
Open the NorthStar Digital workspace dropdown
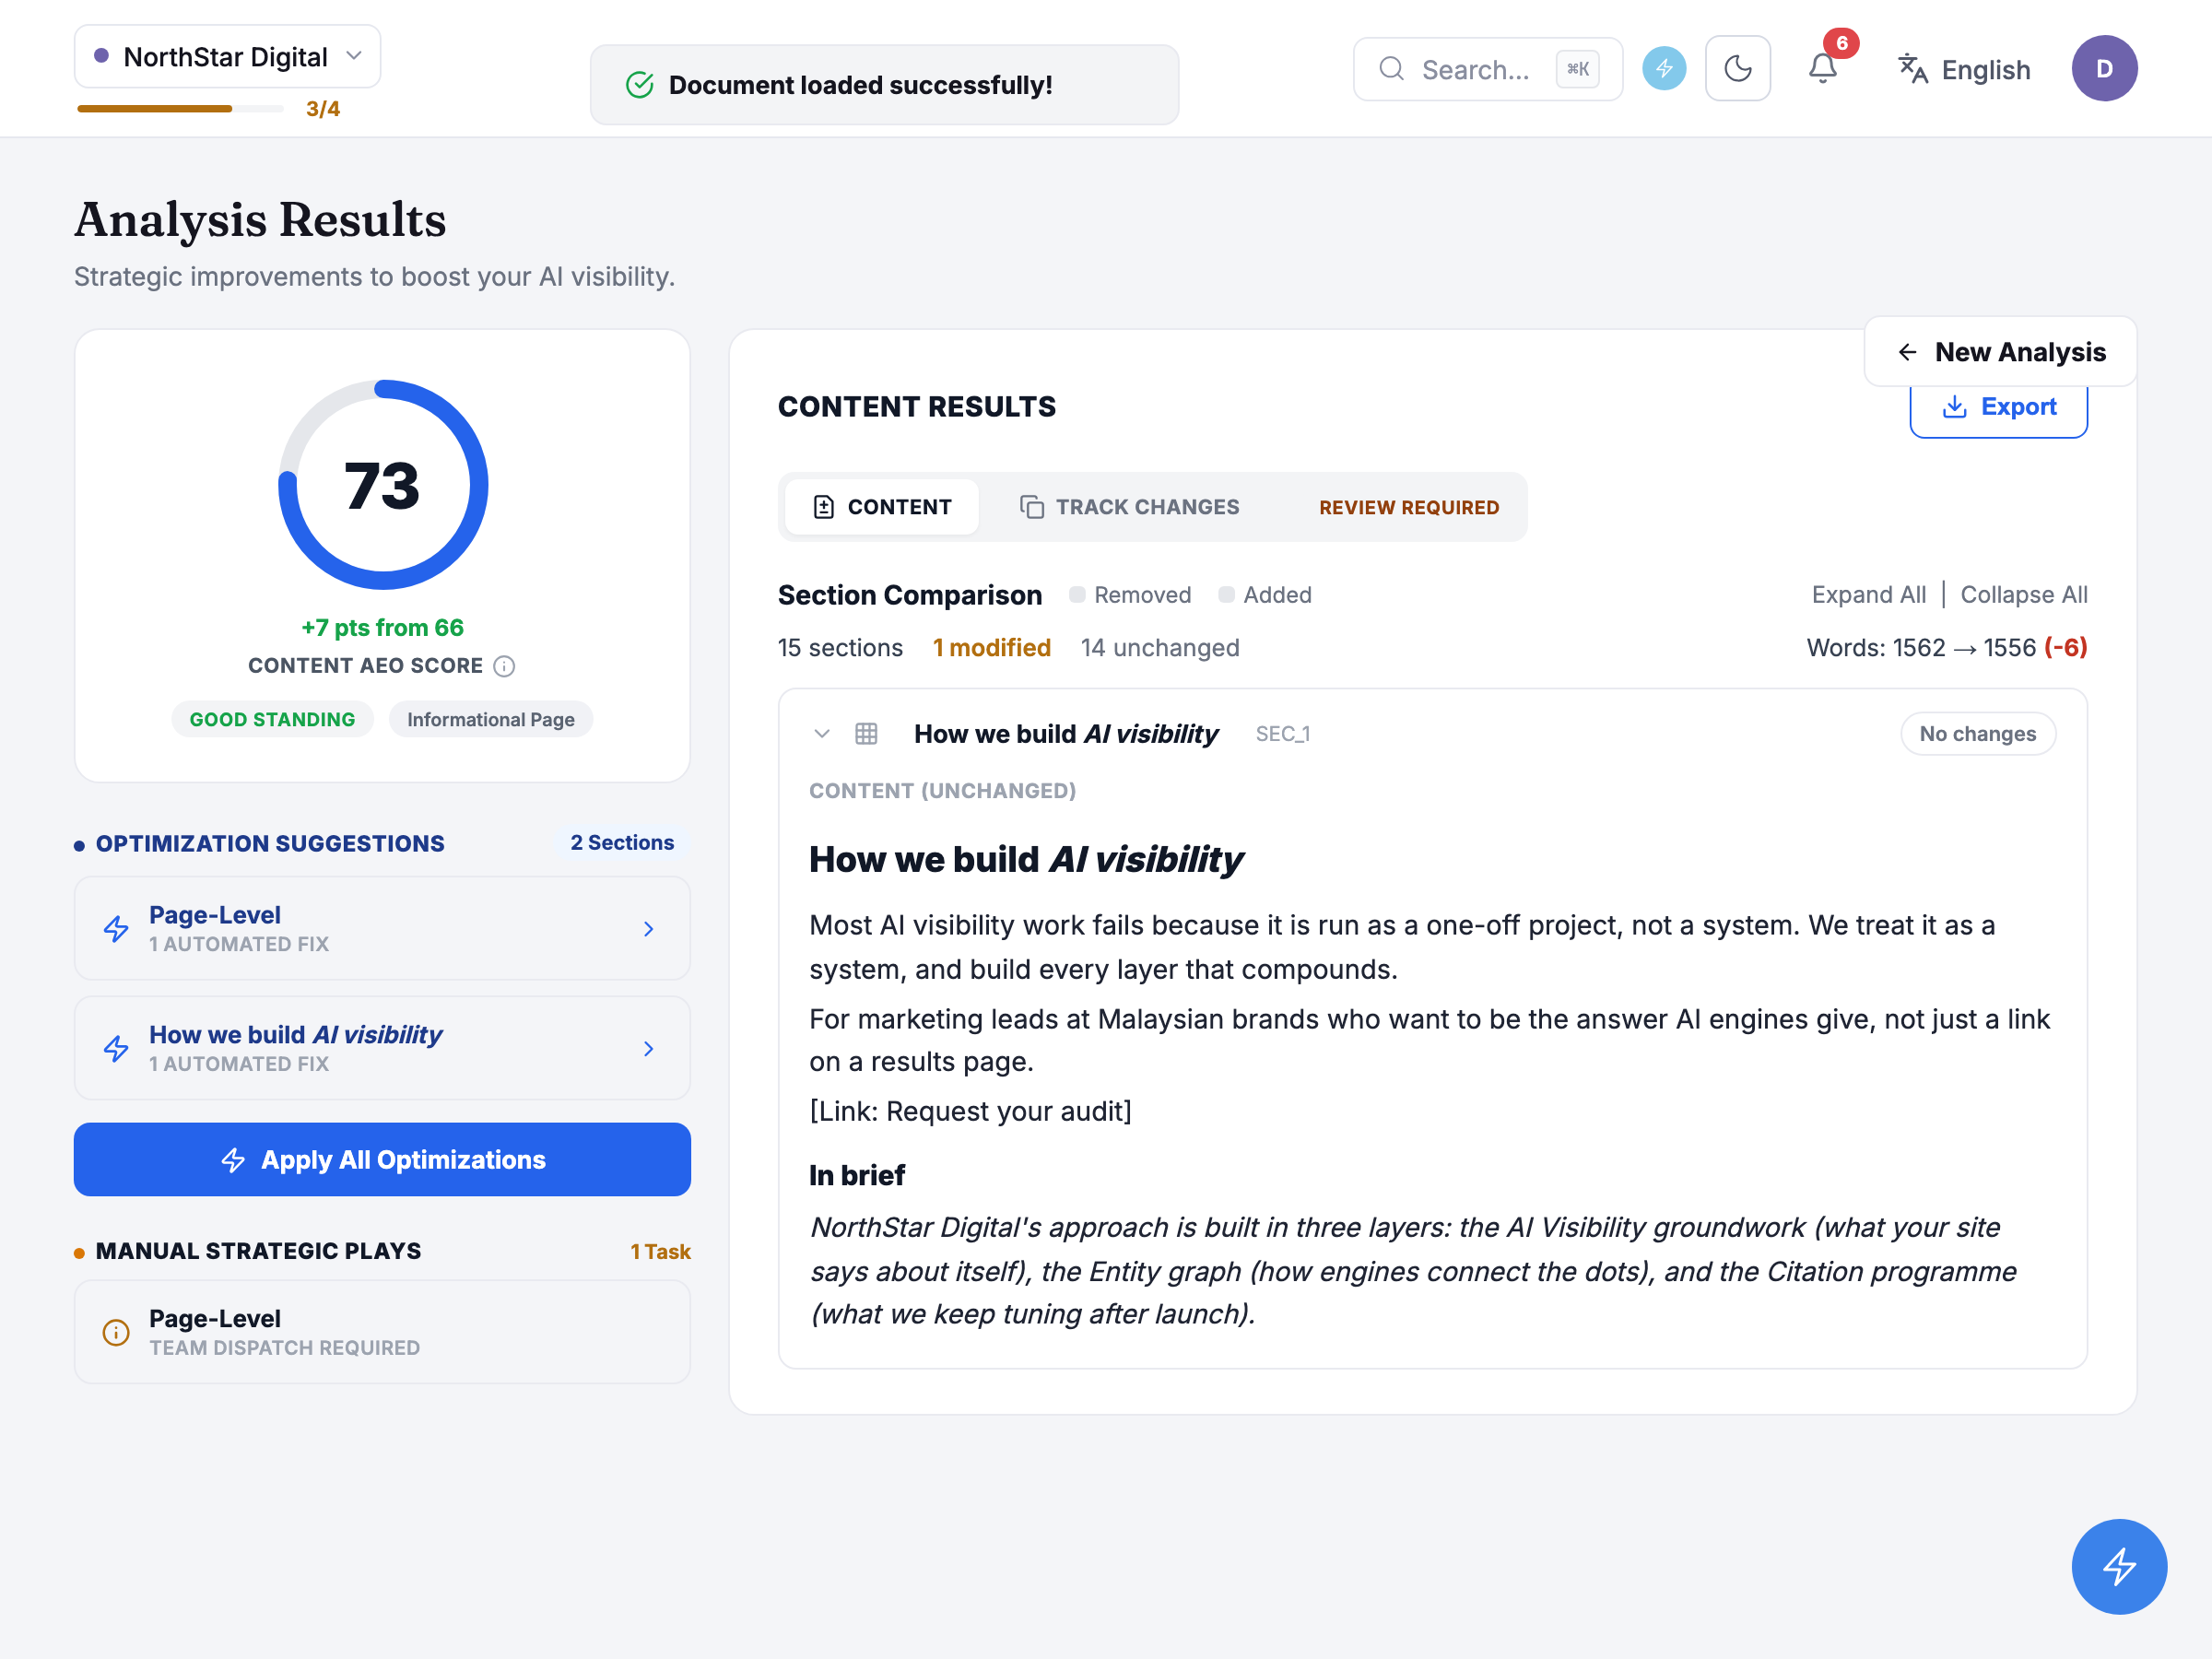pos(227,57)
